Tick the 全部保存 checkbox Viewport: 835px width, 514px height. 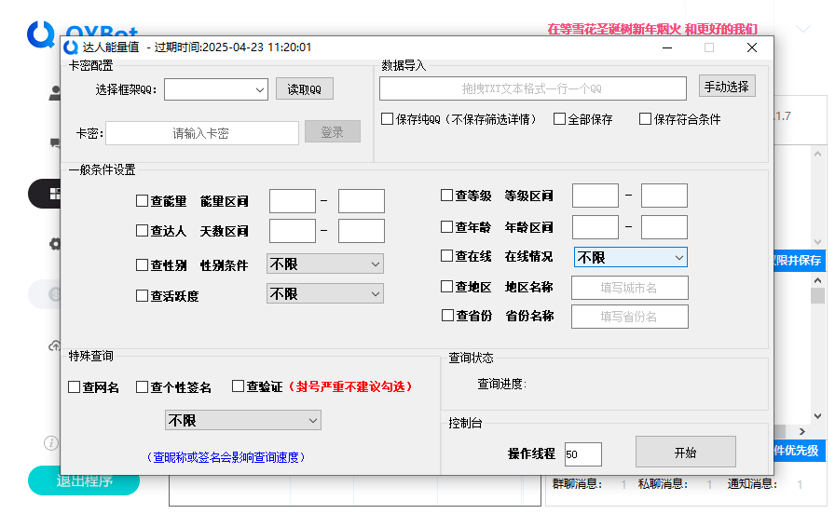coord(560,119)
